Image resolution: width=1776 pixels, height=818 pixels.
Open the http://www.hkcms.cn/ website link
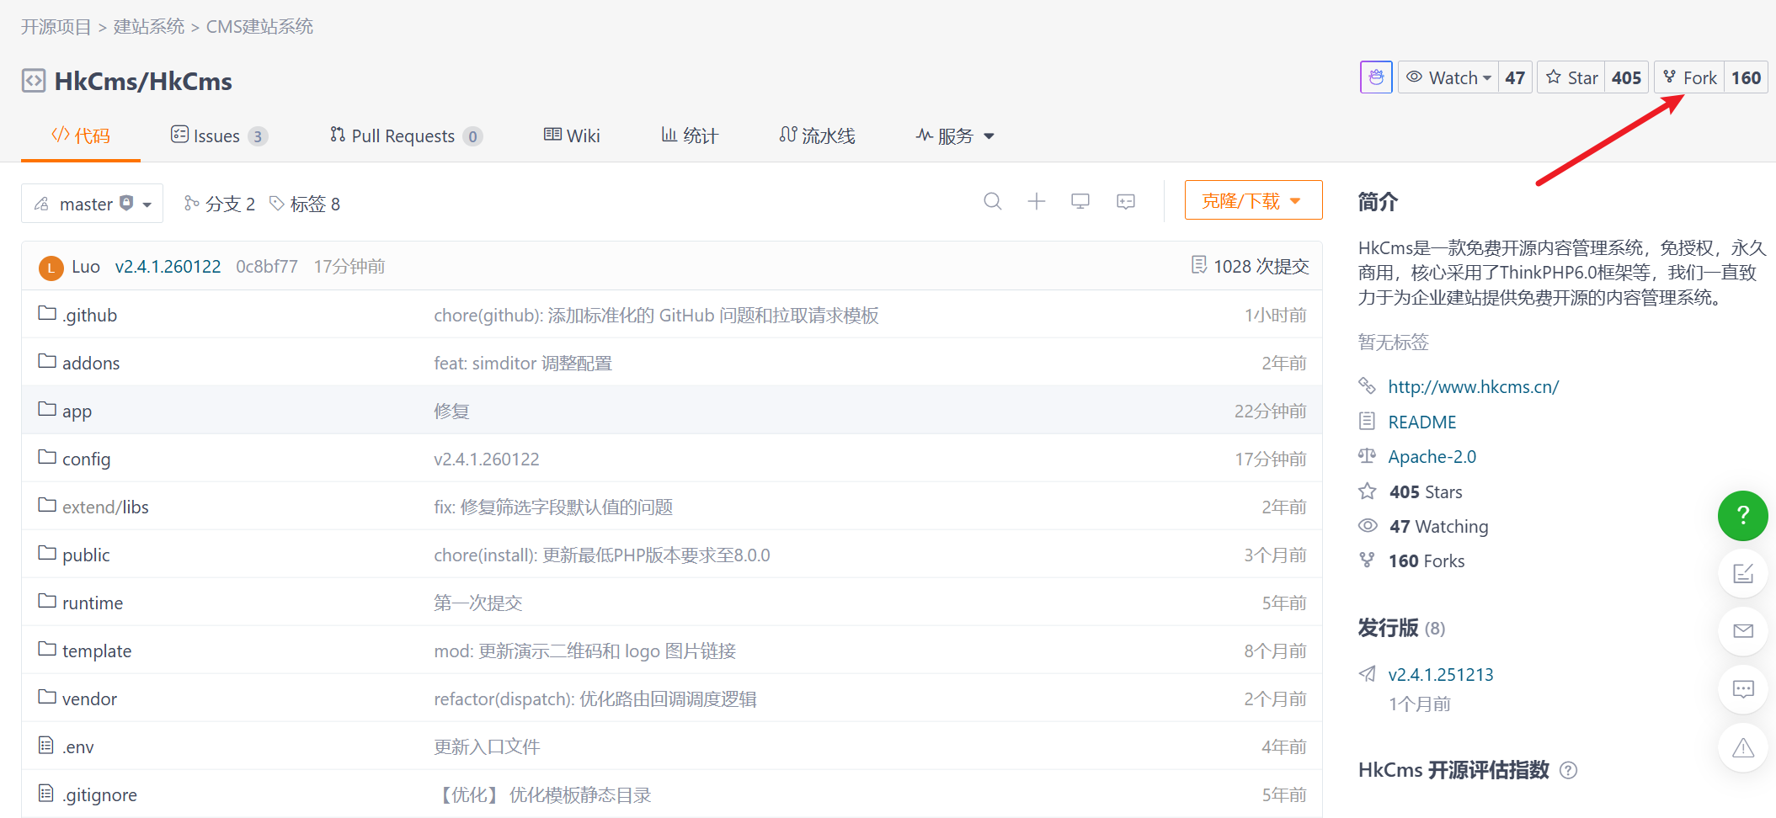(1473, 386)
